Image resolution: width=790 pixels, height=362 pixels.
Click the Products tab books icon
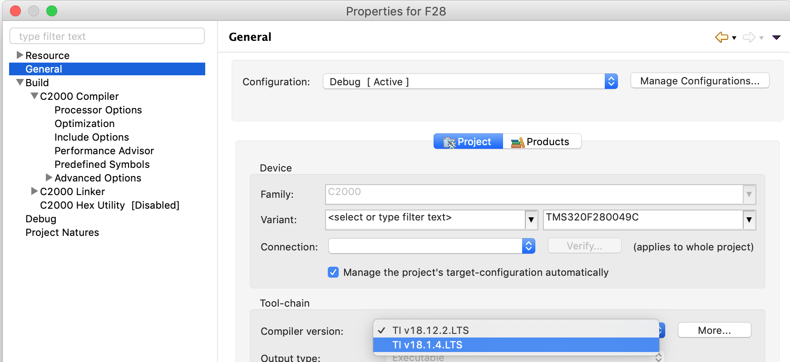[518, 142]
